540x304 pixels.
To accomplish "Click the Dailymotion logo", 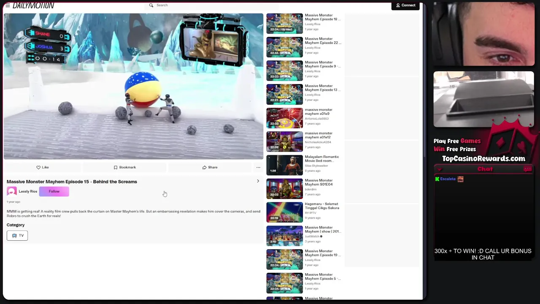I will tap(33, 5).
